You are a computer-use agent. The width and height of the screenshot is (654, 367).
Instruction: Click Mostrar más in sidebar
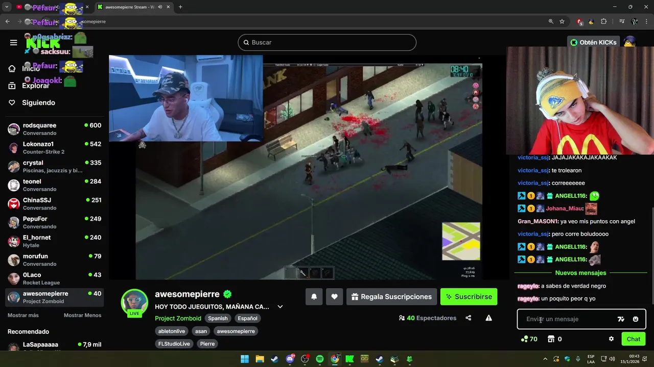[23, 315]
